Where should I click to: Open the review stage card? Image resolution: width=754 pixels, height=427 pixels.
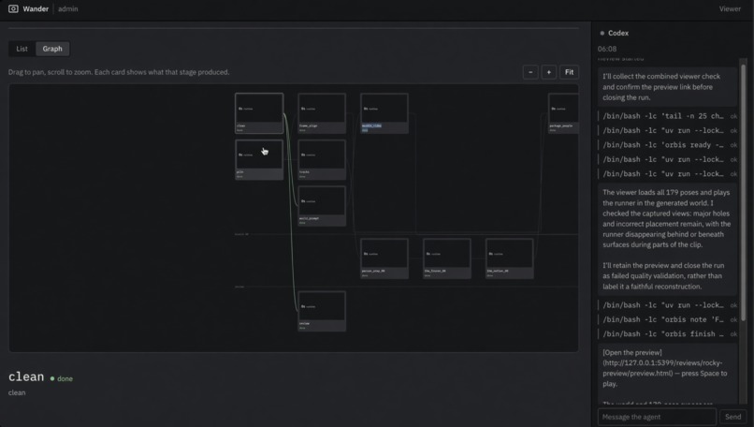322,311
